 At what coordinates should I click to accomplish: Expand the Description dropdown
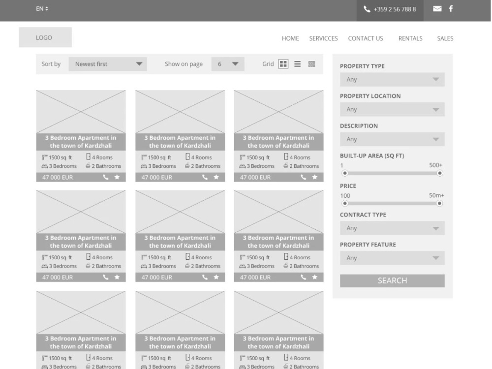click(x=392, y=139)
